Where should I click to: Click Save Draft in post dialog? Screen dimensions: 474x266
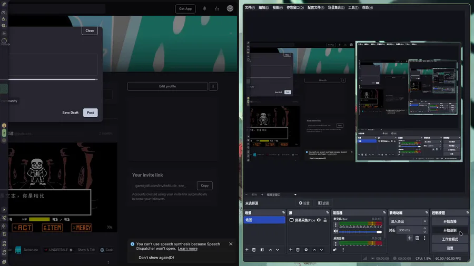[70, 112]
